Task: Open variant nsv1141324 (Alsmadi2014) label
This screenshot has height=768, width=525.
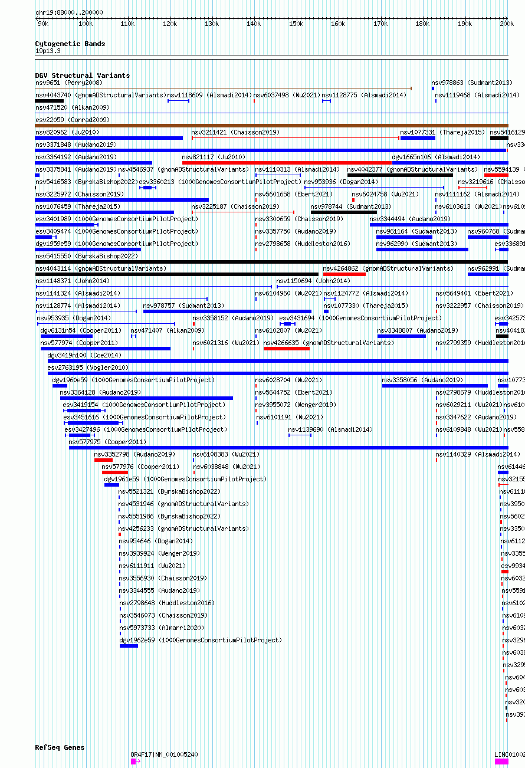Action: tap(78, 294)
